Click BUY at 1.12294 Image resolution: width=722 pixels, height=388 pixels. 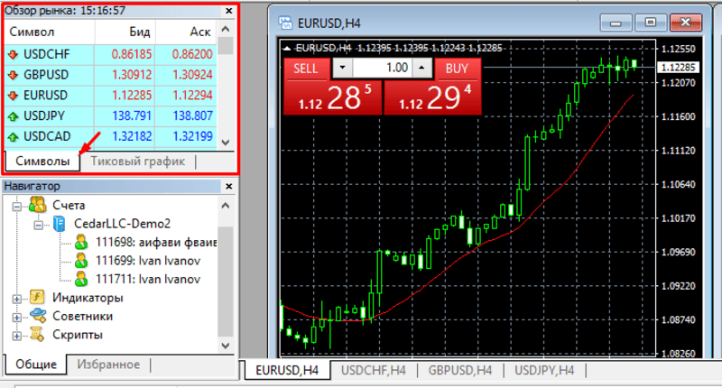coord(432,97)
